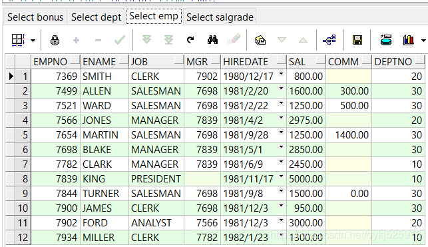The image size is (428, 247).
Task: Click the cell with EMPNO 7499
Action: coord(56,91)
